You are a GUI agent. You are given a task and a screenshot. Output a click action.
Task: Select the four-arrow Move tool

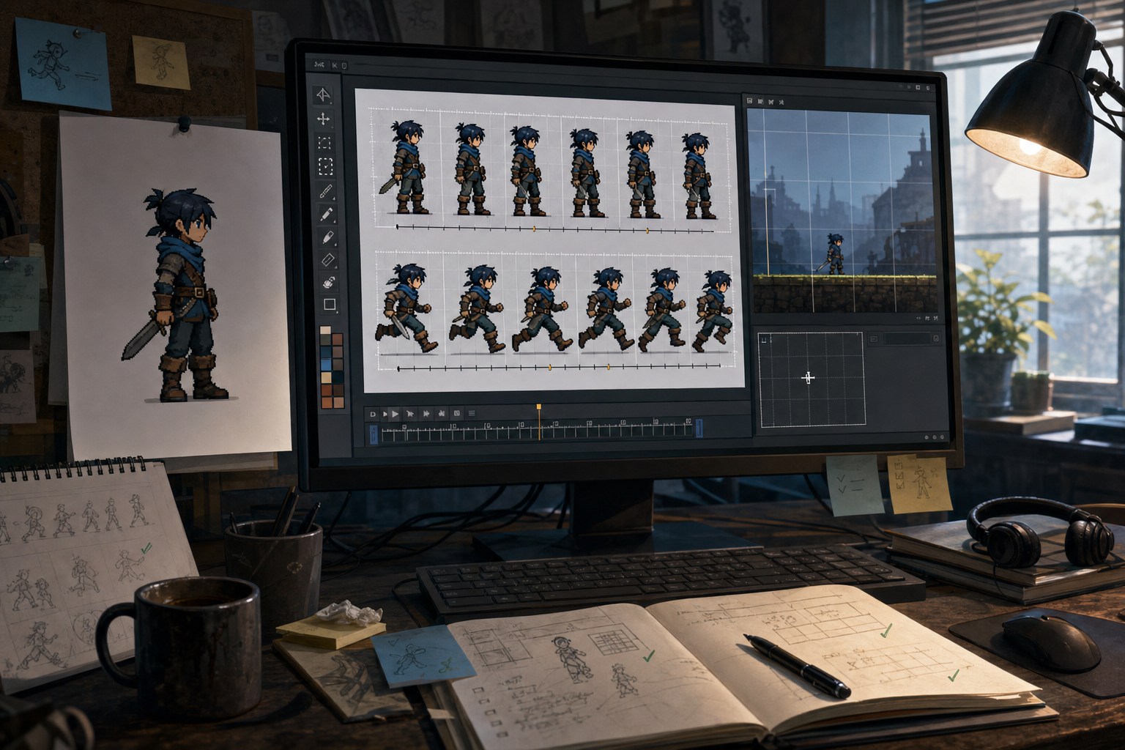[323, 119]
